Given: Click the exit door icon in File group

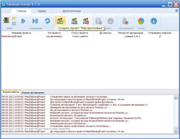Looking at the screenshot, I should click(6, 20).
